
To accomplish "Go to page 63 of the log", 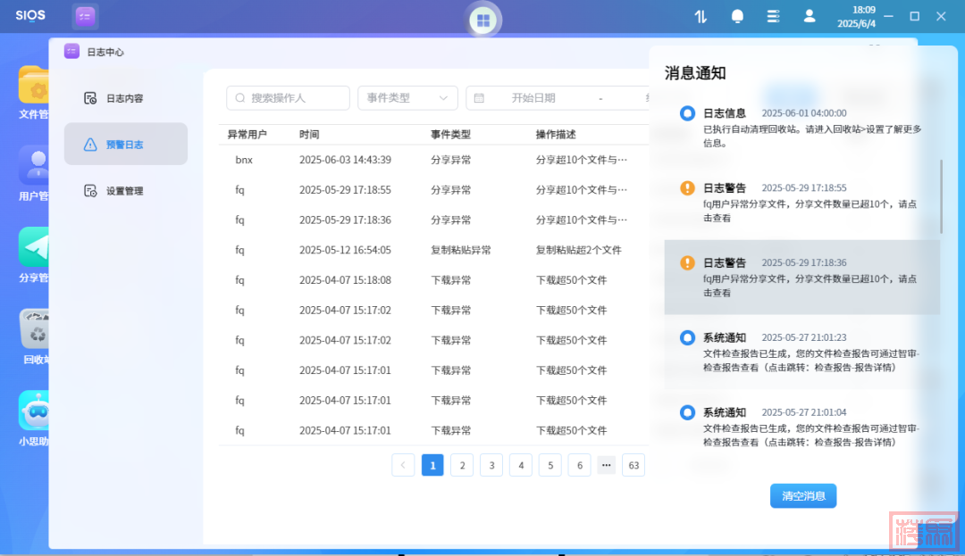I will point(634,465).
